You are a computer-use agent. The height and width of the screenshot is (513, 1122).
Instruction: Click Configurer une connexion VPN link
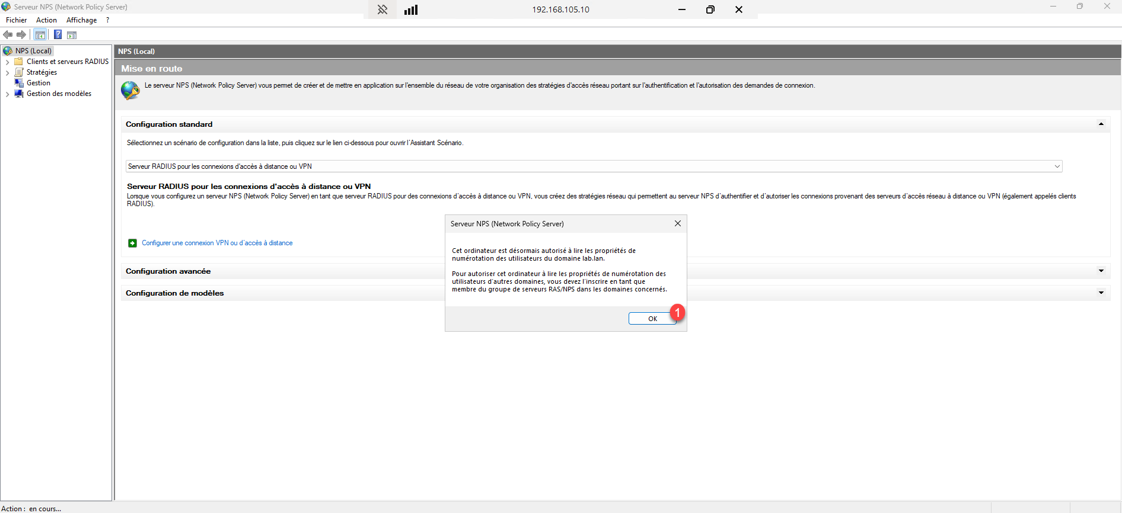click(217, 243)
